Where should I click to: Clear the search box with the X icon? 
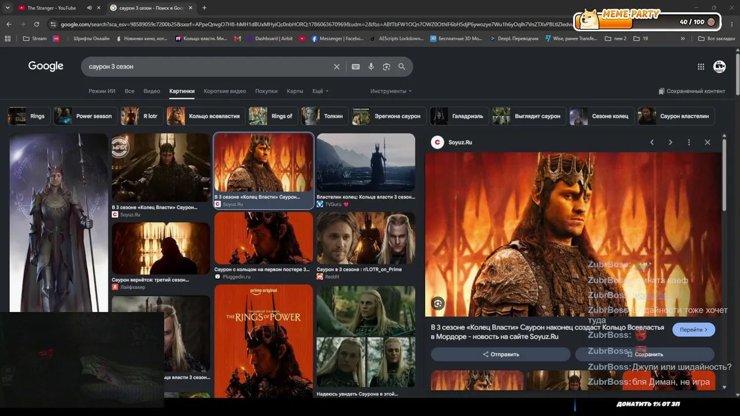tap(337, 66)
